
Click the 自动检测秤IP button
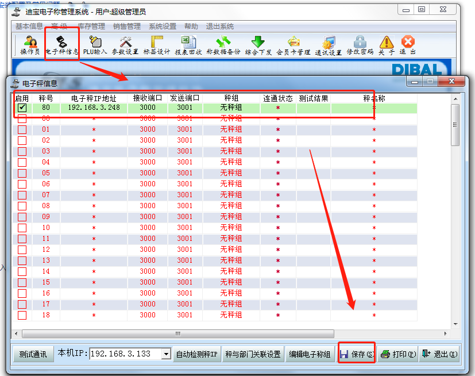coord(196,354)
